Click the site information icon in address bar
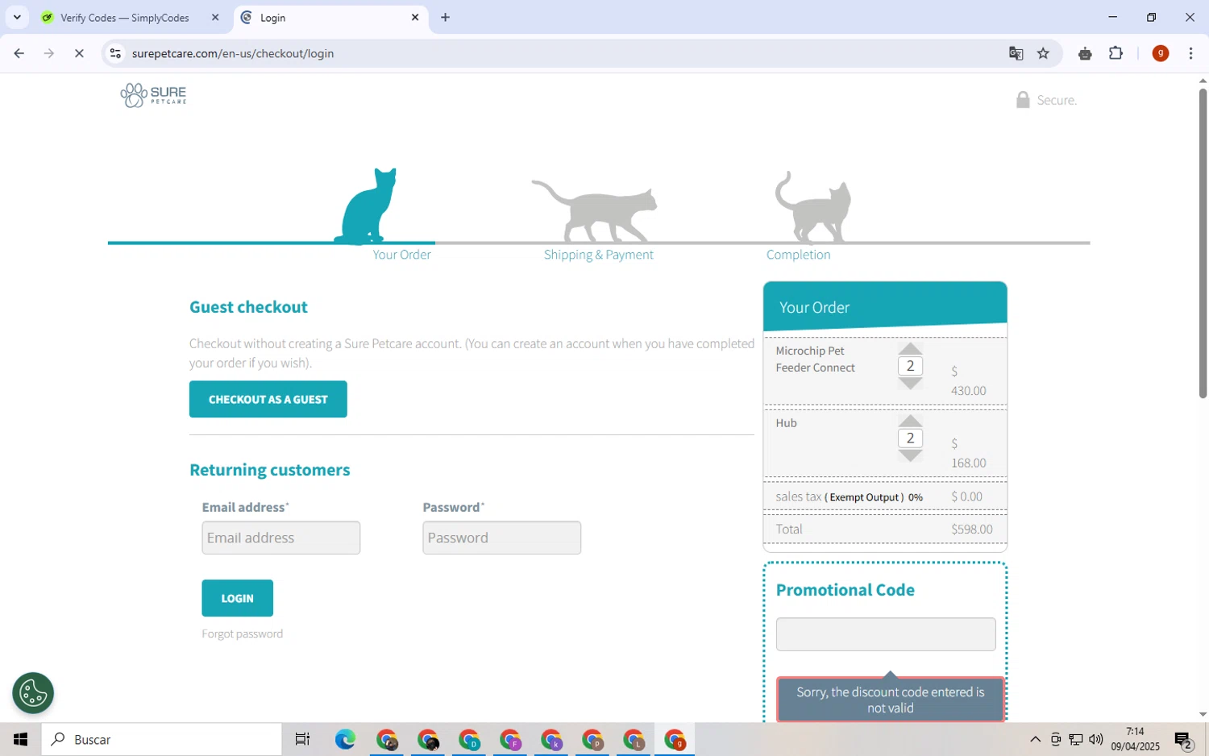This screenshot has width=1209, height=756. 115,53
